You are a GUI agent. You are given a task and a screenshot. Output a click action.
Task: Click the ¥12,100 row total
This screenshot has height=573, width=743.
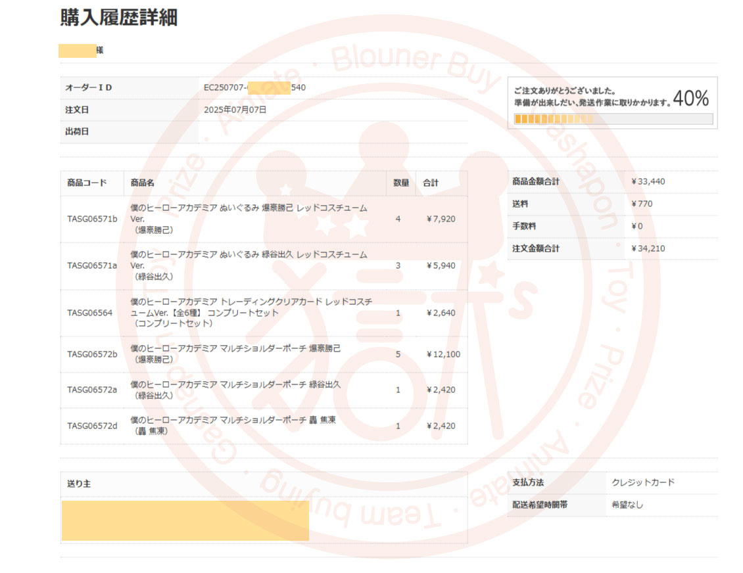[443, 354]
